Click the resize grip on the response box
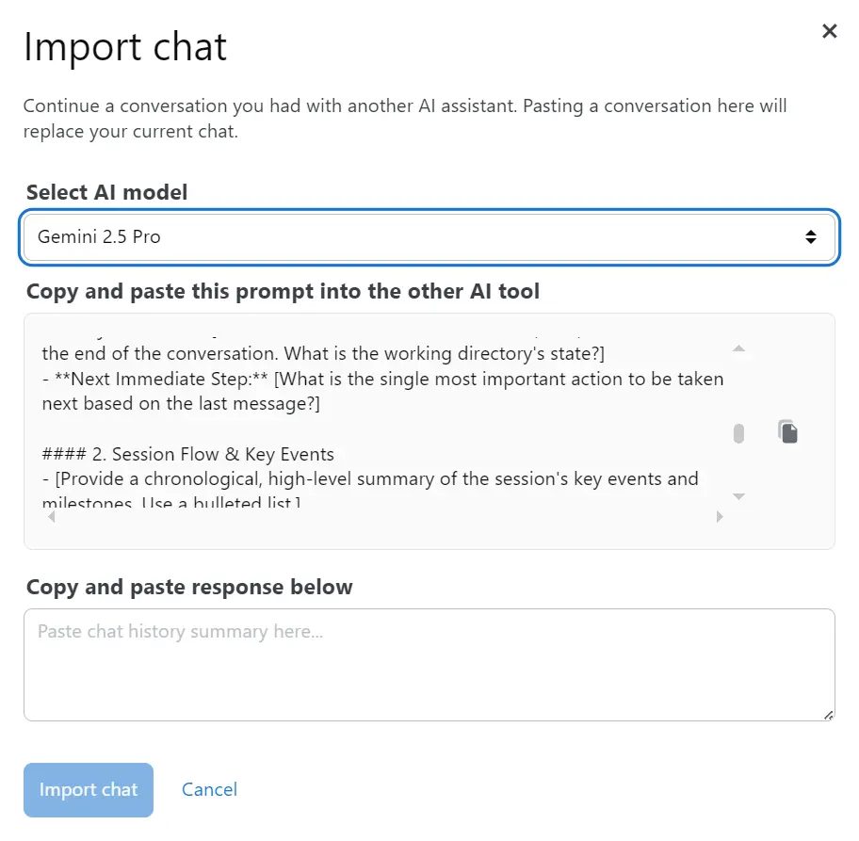The width and height of the screenshot is (859, 841). (x=828, y=717)
